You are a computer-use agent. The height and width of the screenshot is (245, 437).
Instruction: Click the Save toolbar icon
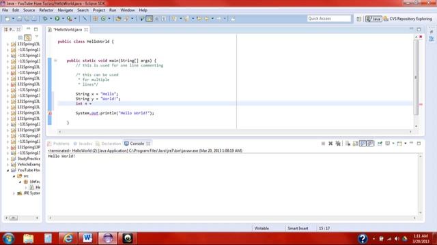[19, 18]
